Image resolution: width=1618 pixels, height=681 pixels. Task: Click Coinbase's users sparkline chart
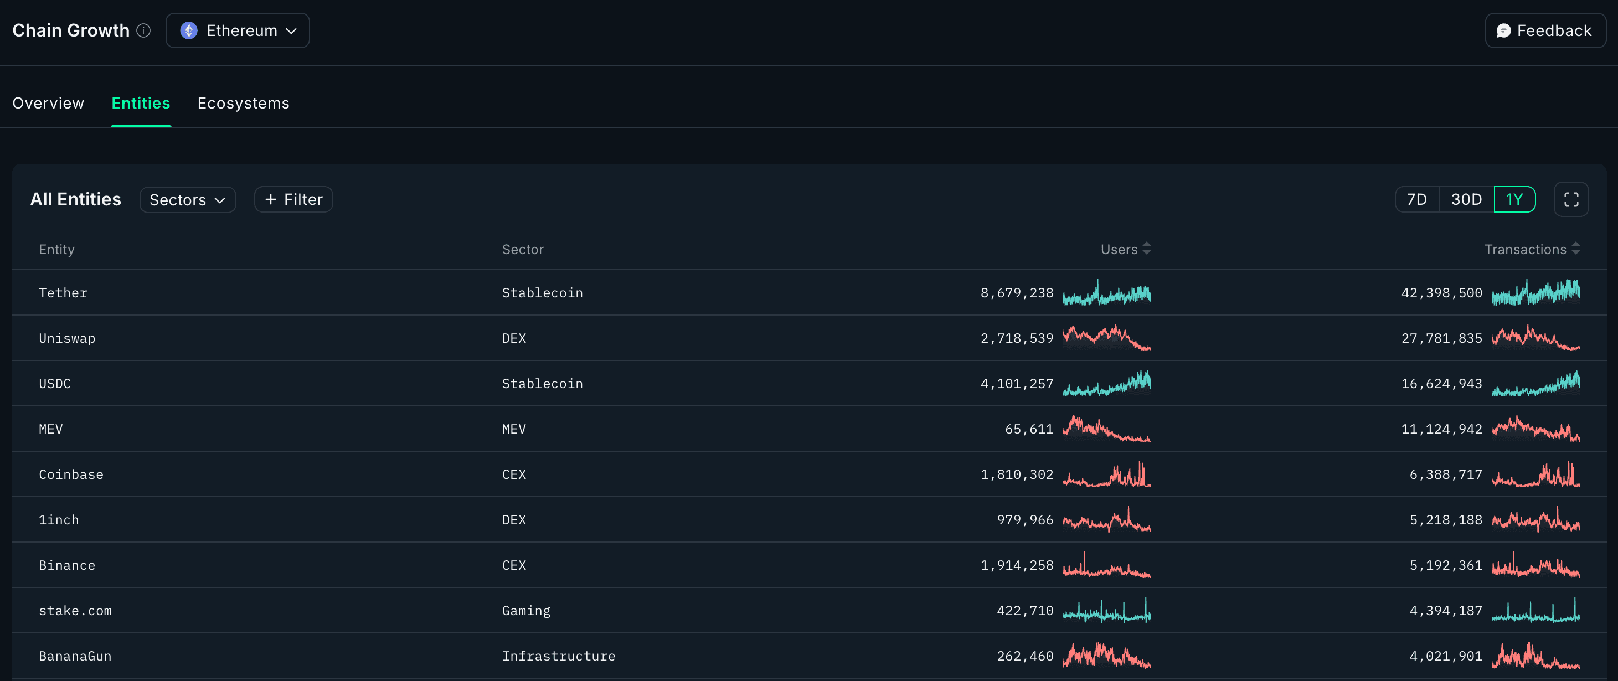point(1106,474)
